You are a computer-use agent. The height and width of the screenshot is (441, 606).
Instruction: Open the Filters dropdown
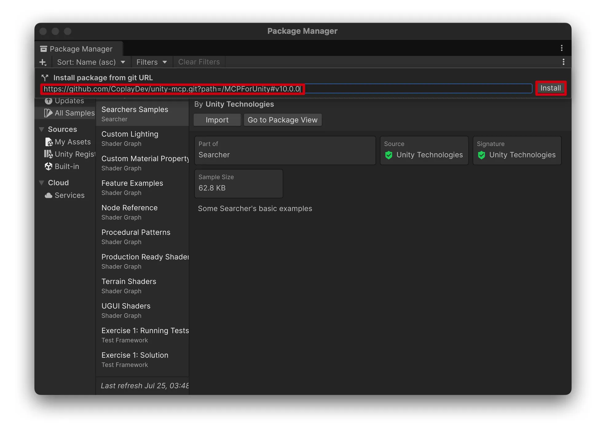coord(152,62)
